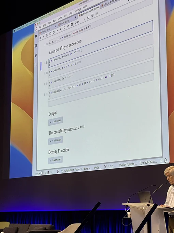Click the shield trust icon in status bar
Image resolution: width=174 pixels, height=233 pixels.
105,167
